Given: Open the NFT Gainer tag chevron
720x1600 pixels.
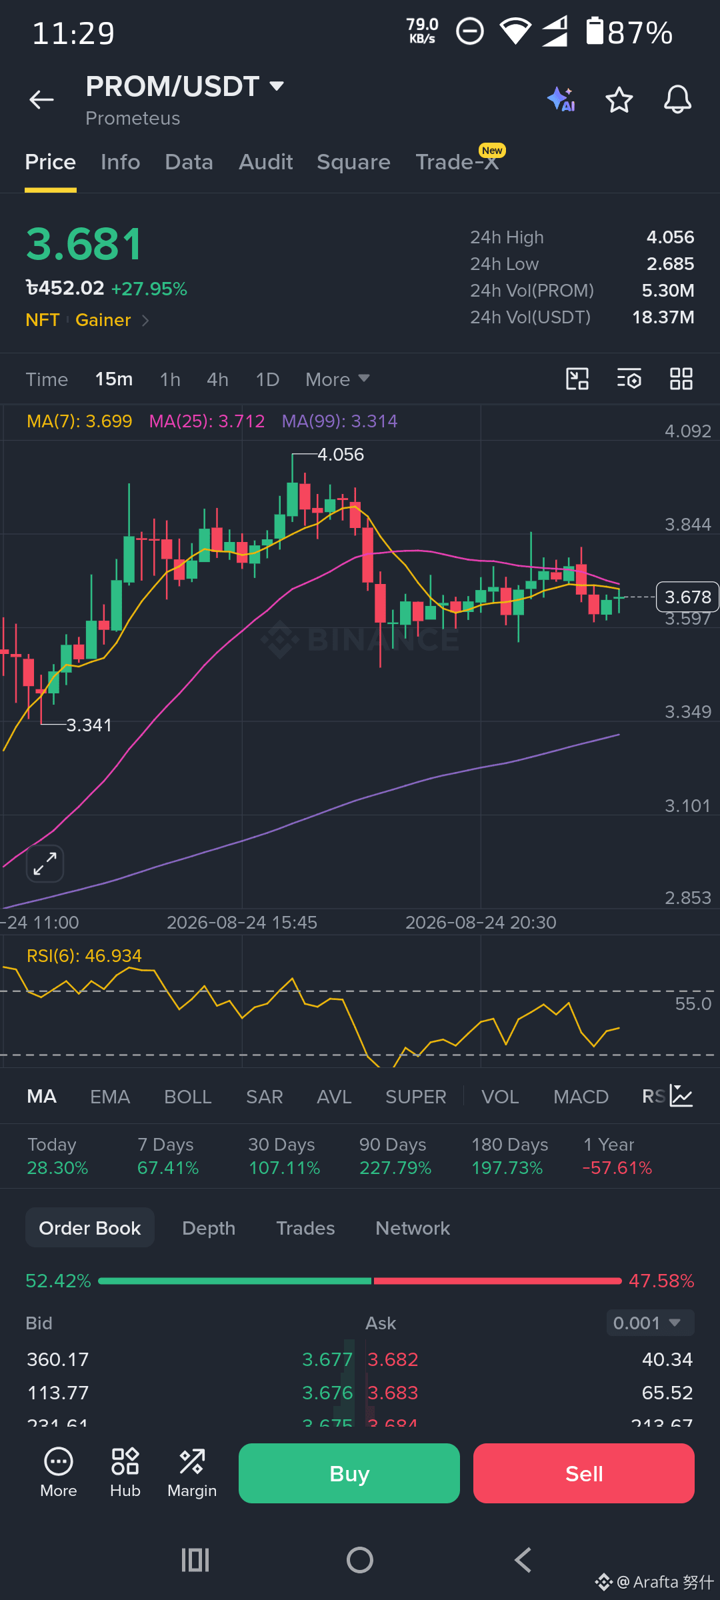Looking at the screenshot, I should [x=145, y=321].
